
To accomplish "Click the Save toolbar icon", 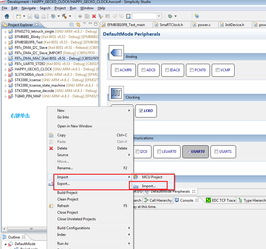I will click(30, 16).
